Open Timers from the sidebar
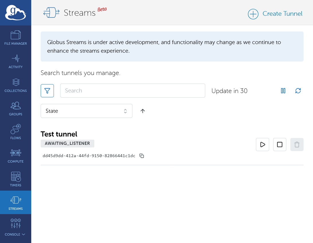 [15, 179]
